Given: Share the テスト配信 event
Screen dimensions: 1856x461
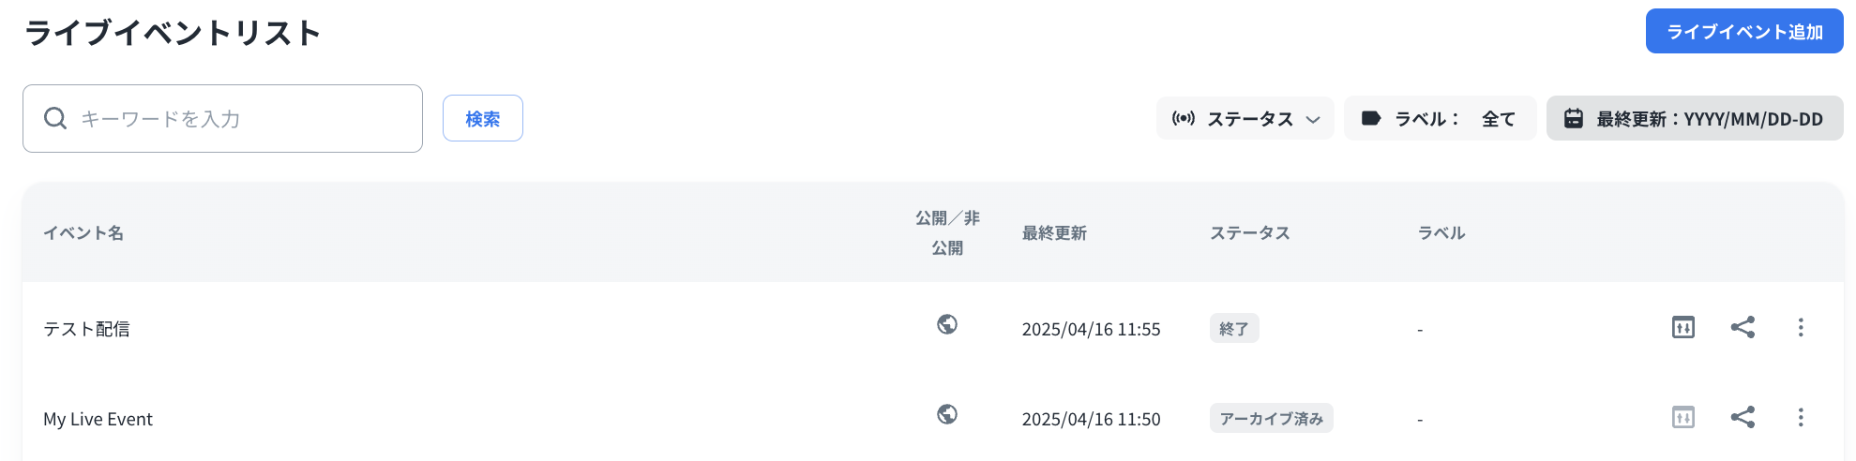Looking at the screenshot, I should pos(1742,328).
